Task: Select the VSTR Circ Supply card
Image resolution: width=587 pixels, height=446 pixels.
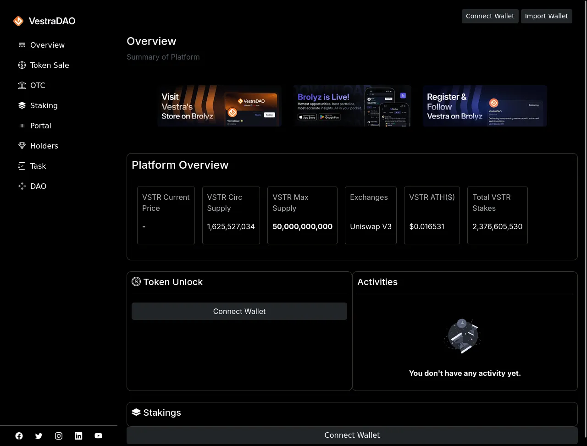Action: (231, 215)
